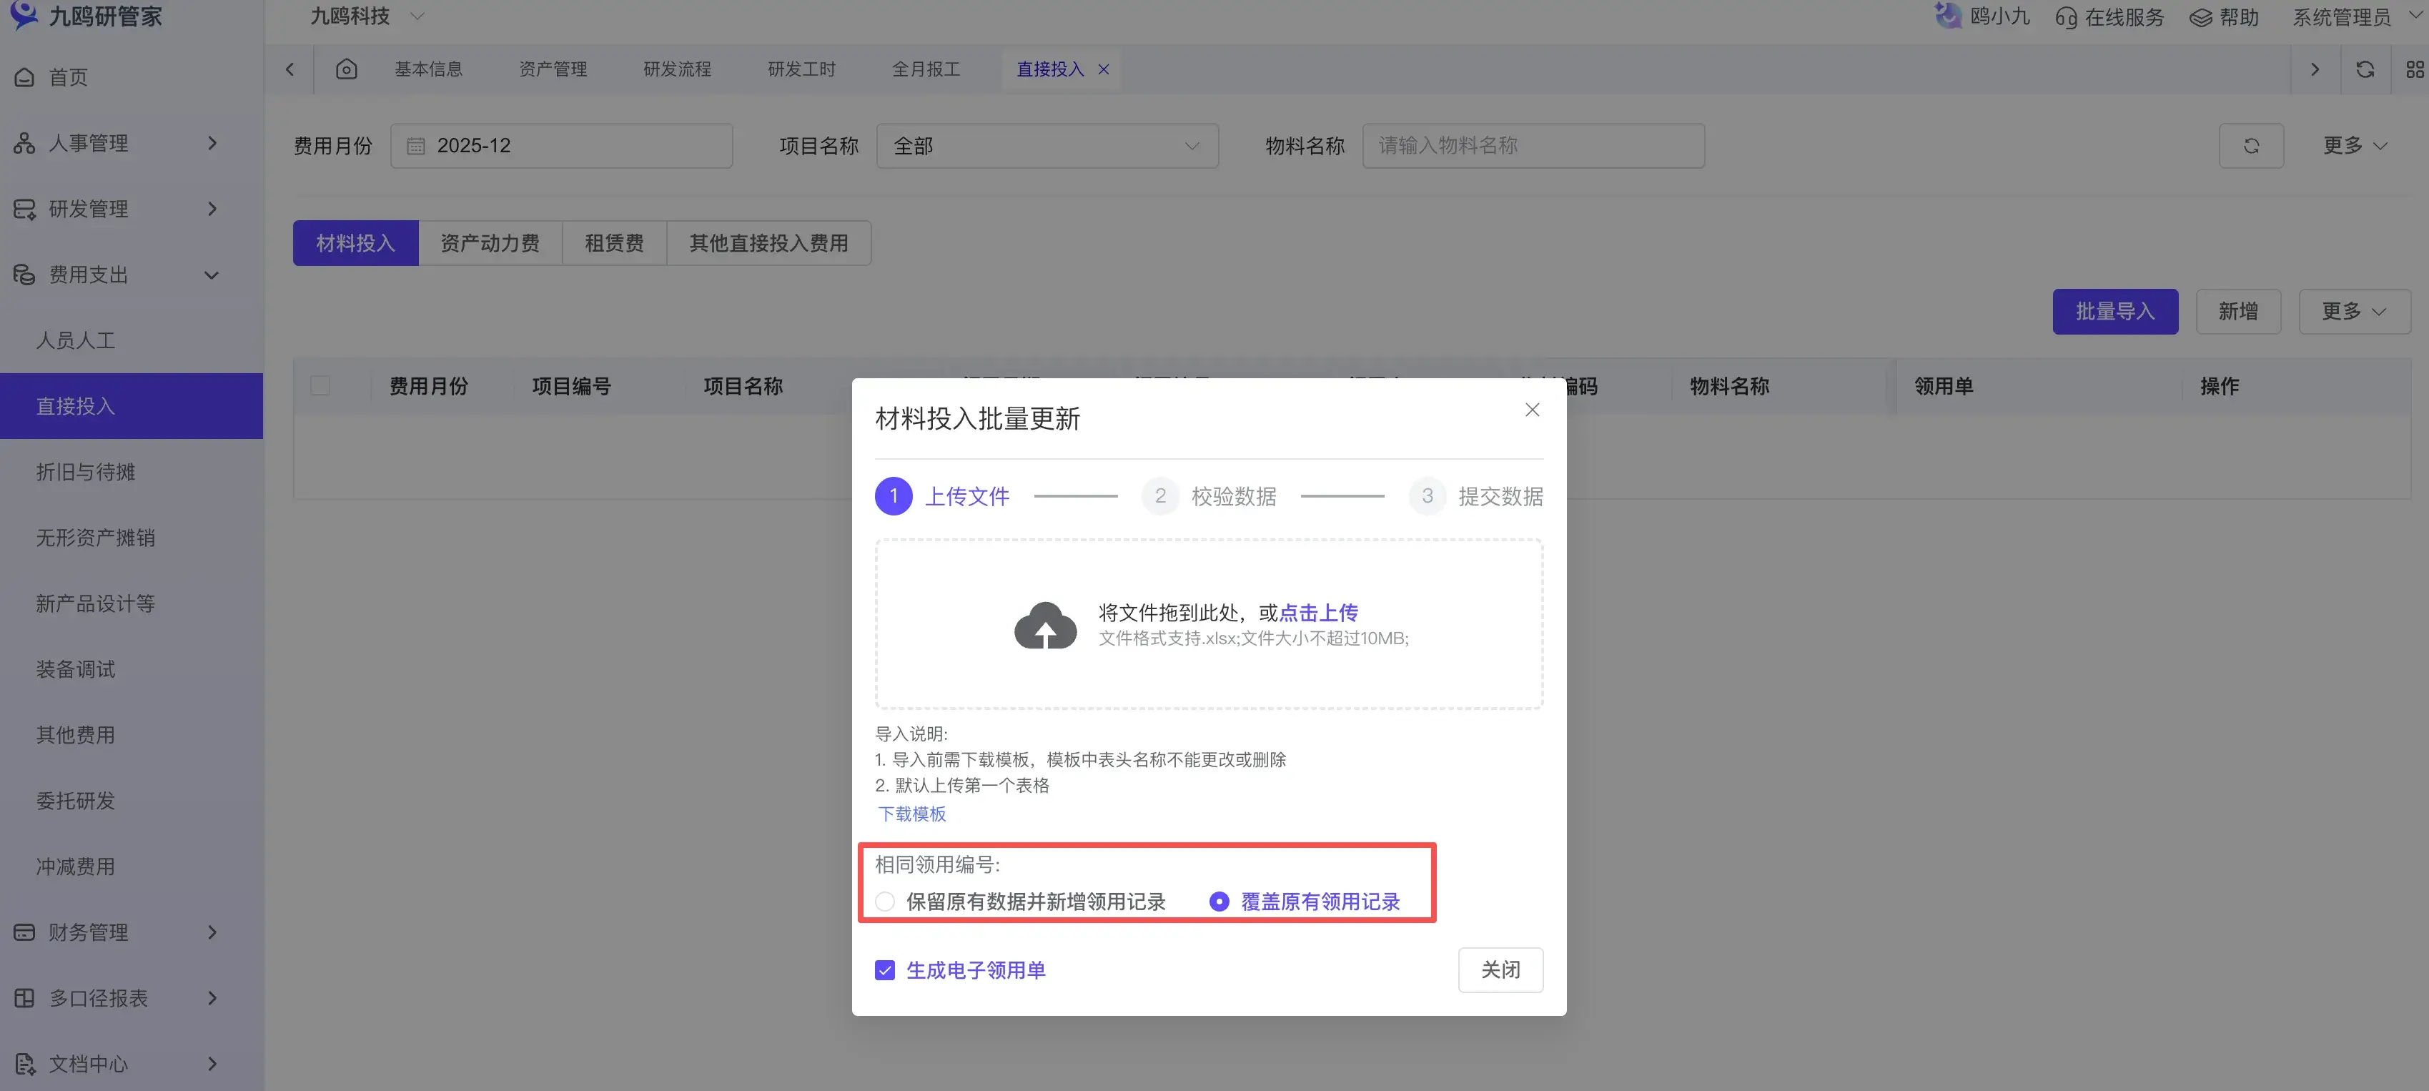Click the 物料名称 input field
The image size is (2429, 1091).
[1533, 145]
